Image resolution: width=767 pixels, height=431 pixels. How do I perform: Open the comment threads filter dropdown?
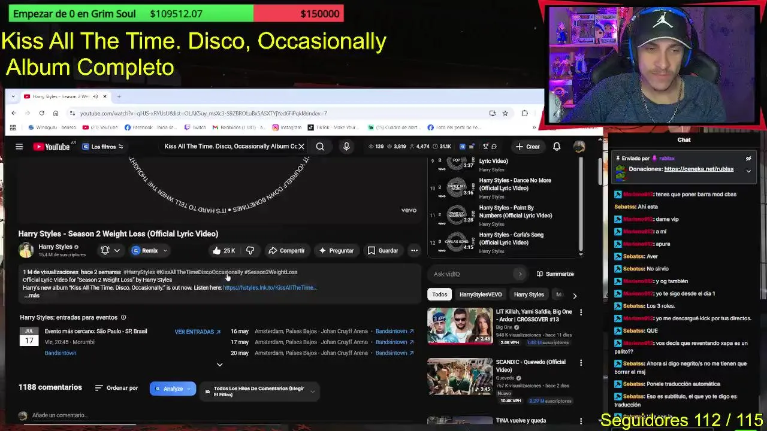pos(259,391)
